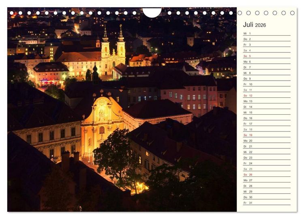Select the 'Sa 11' date row
The height and width of the screenshot is (219, 304).
[267, 90]
